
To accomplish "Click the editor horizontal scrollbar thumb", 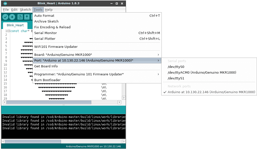I will click(x=48, y=102).
